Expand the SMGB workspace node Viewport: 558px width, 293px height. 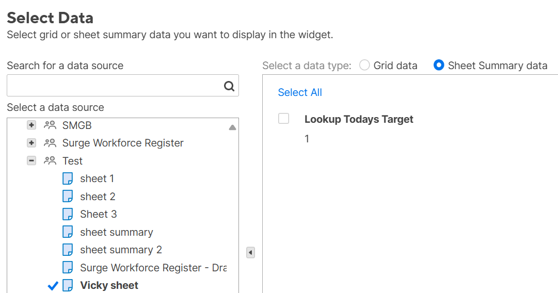[x=31, y=125]
